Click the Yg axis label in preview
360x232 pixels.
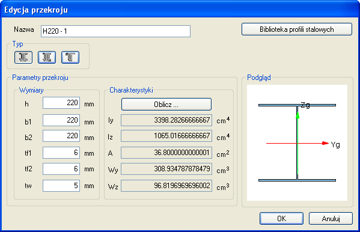click(335, 145)
